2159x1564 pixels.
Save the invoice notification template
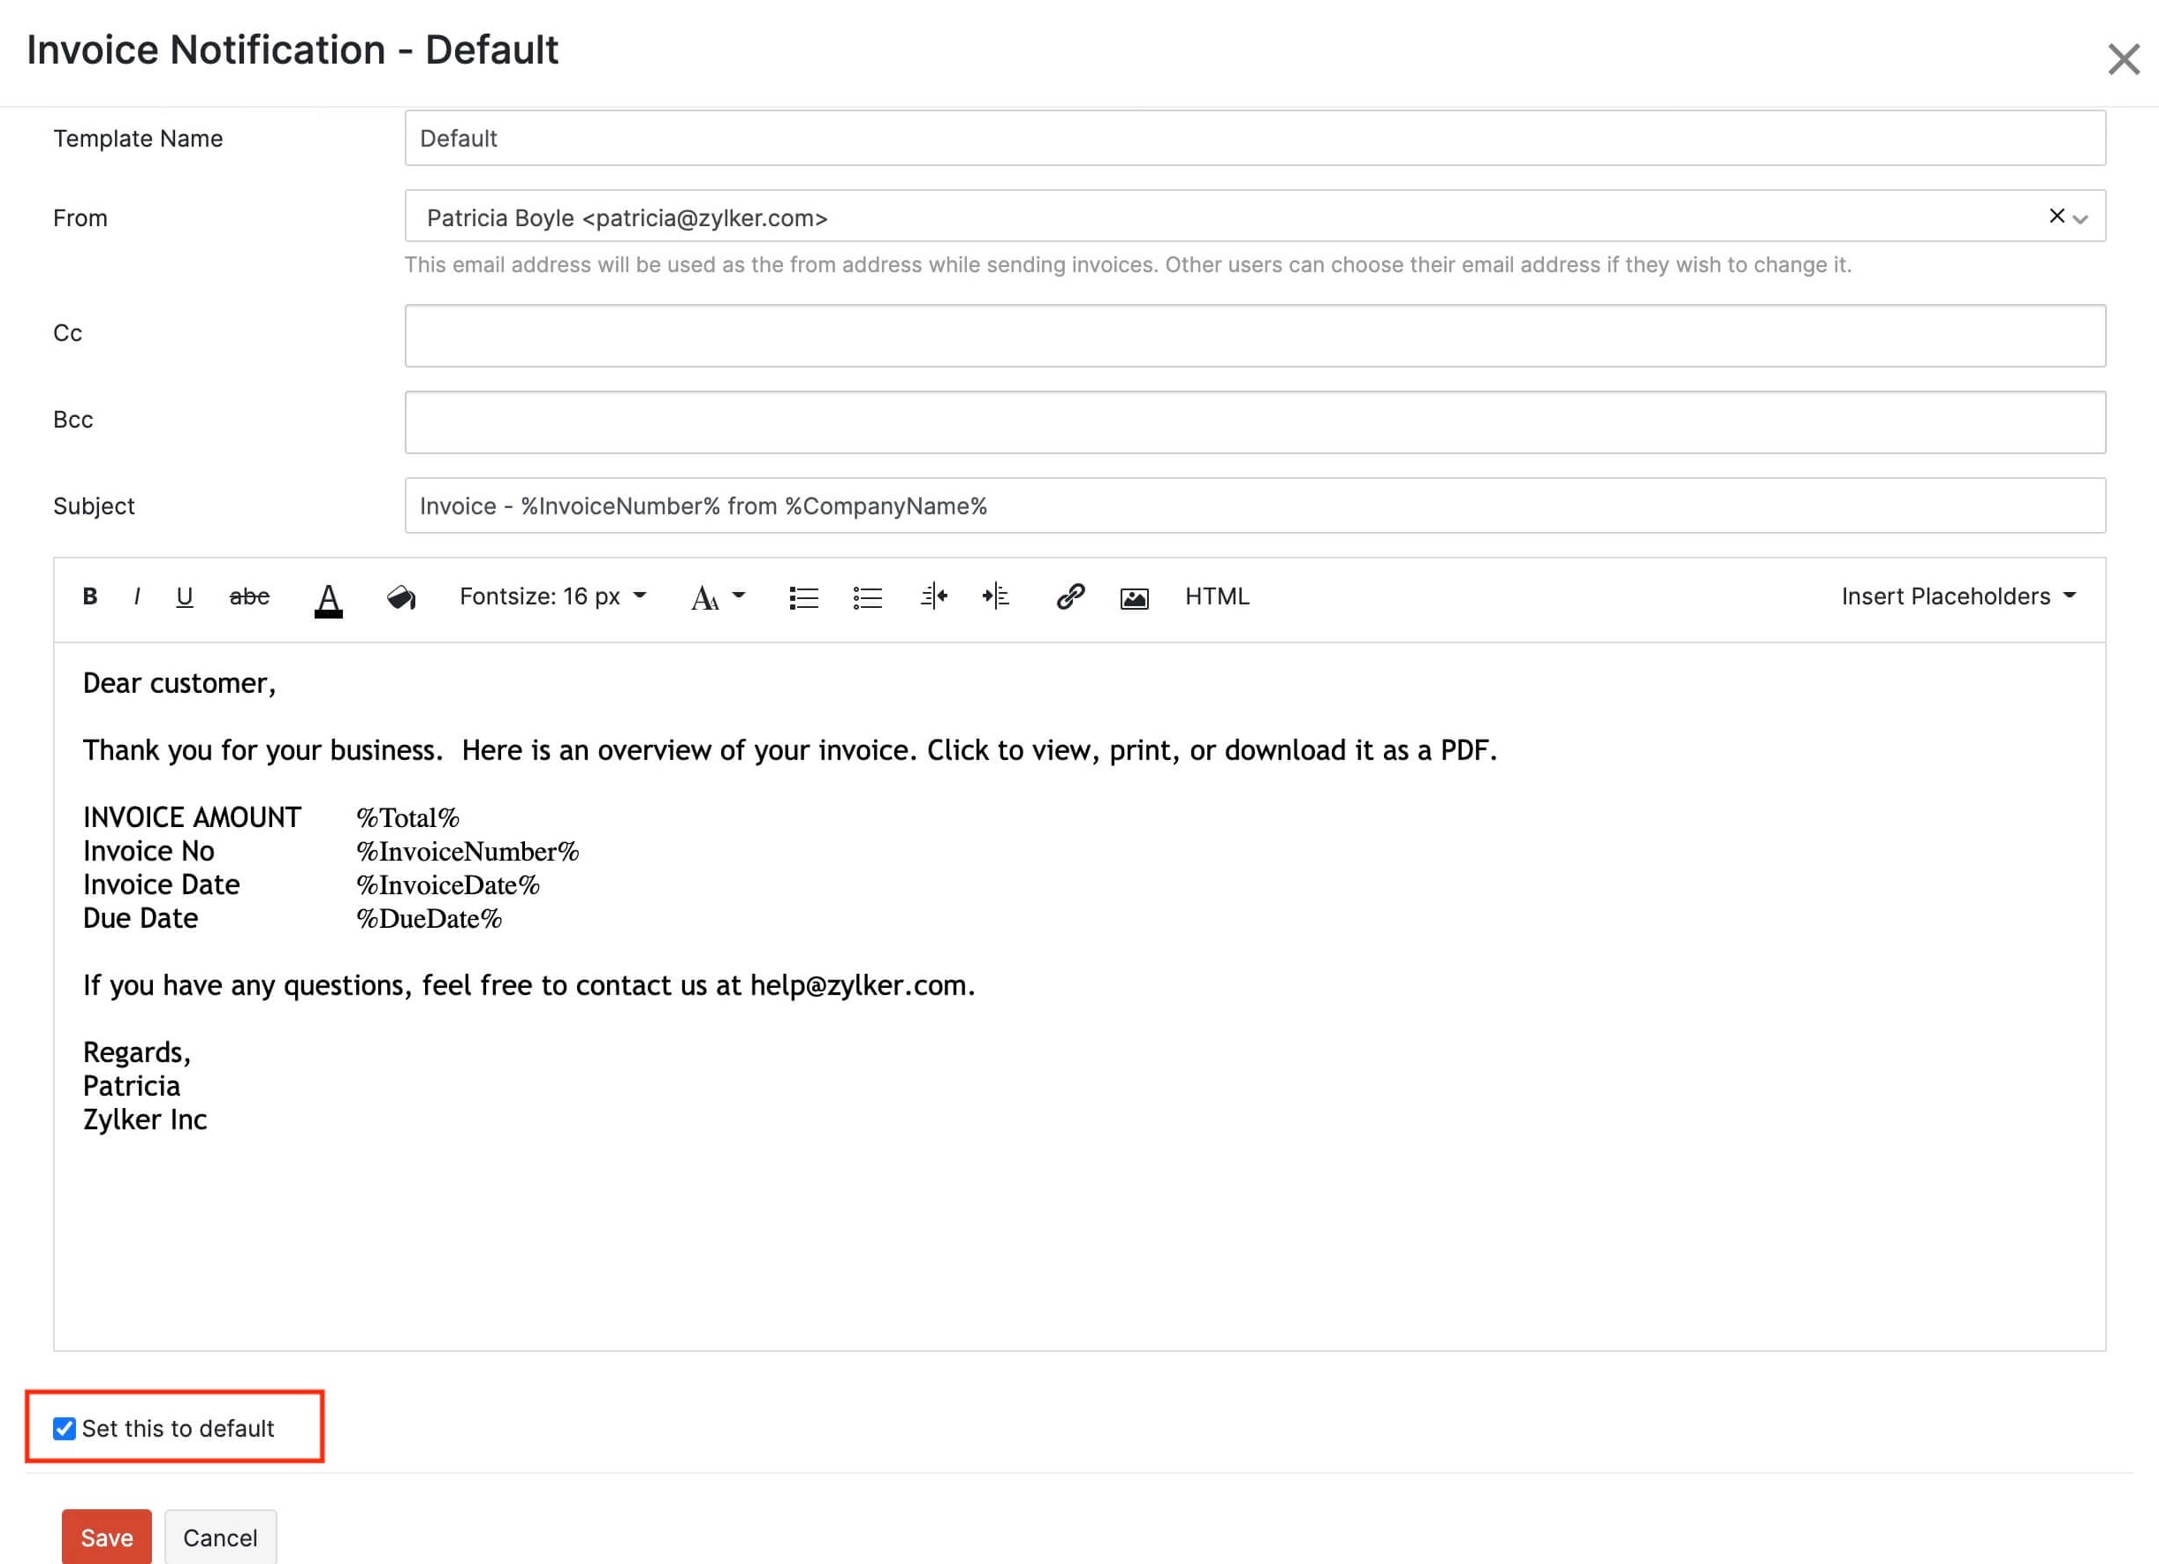[106, 1538]
